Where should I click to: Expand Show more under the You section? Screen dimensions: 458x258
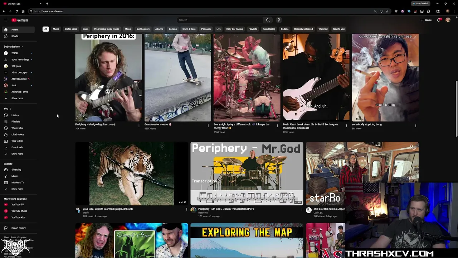pos(19,154)
